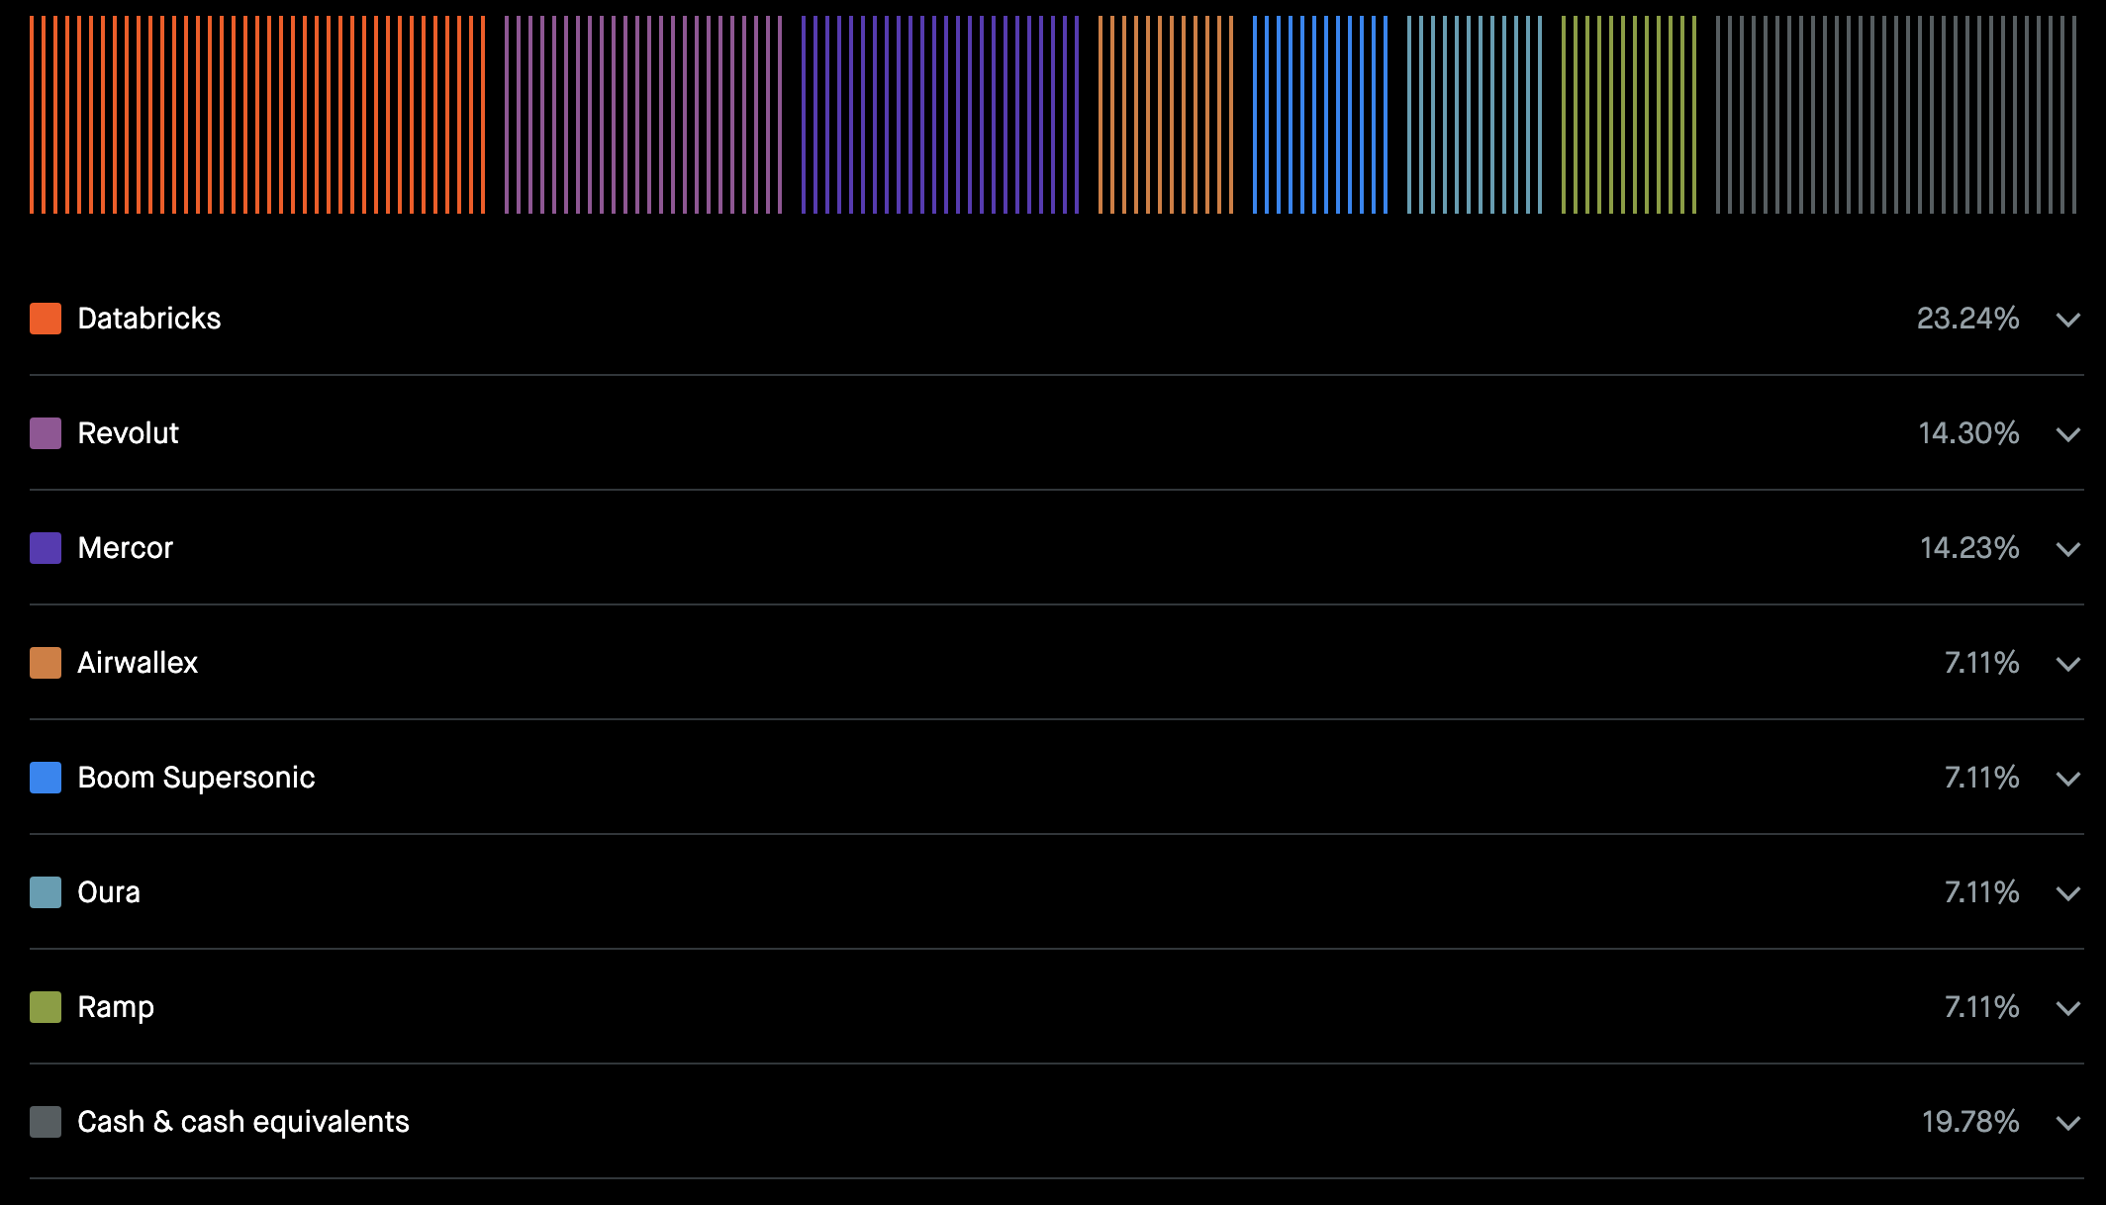Screen dimensions: 2106x1205
Task: Expand the Oura row chevron
Action: tap(2067, 893)
